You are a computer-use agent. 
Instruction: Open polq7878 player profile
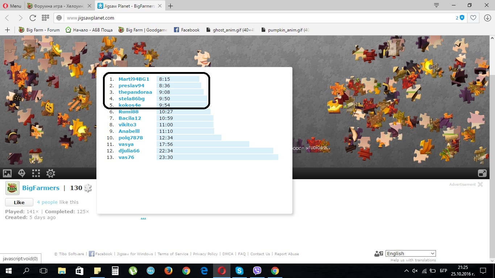[130, 138]
